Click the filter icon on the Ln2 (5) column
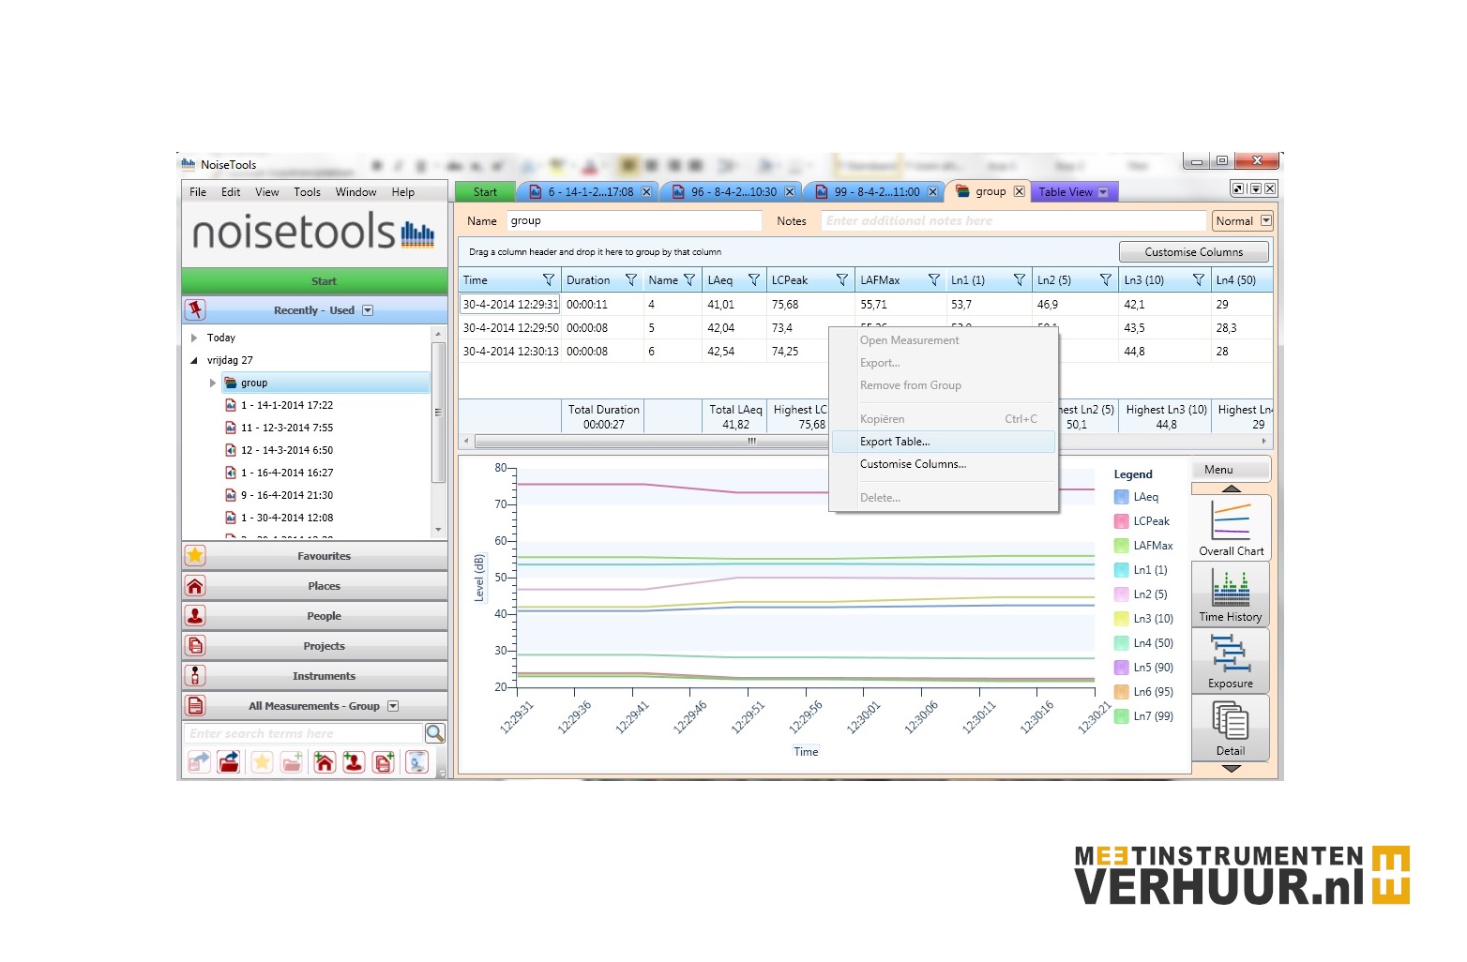This screenshot has width=1467, height=962. pos(1106,280)
